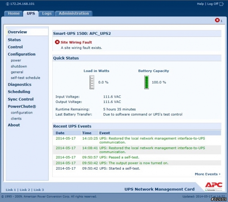Open the power configuration page
This screenshot has height=202, width=228.
click(16, 60)
